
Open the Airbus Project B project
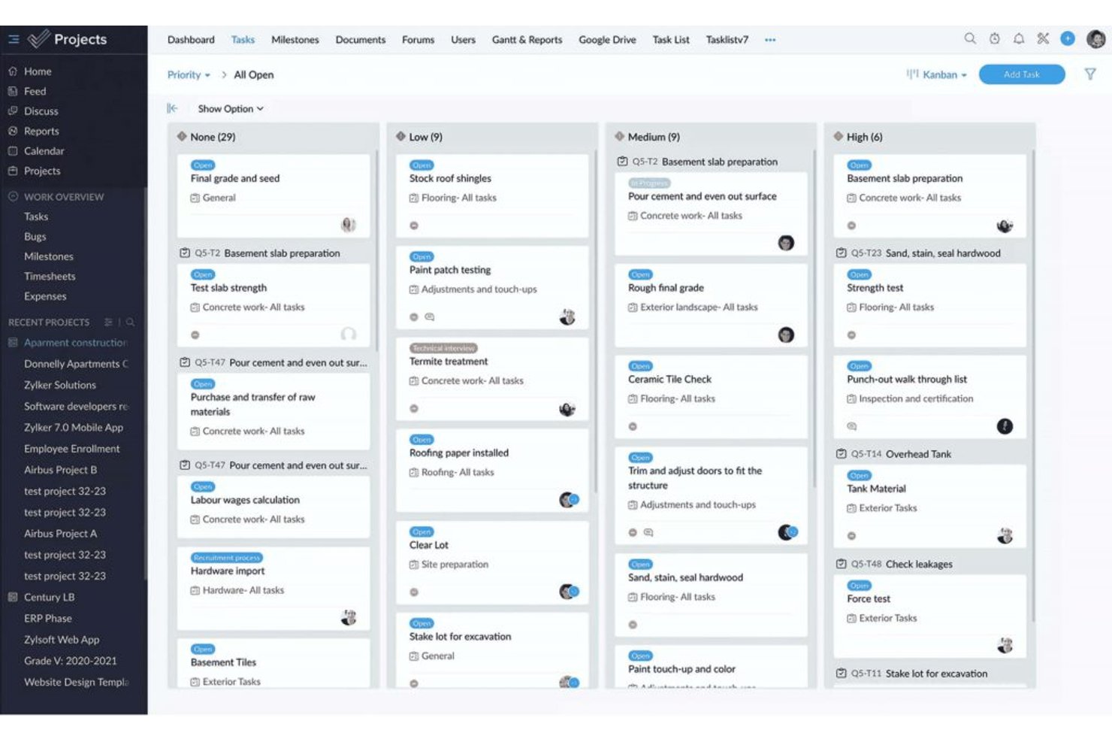tap(60, 470)
